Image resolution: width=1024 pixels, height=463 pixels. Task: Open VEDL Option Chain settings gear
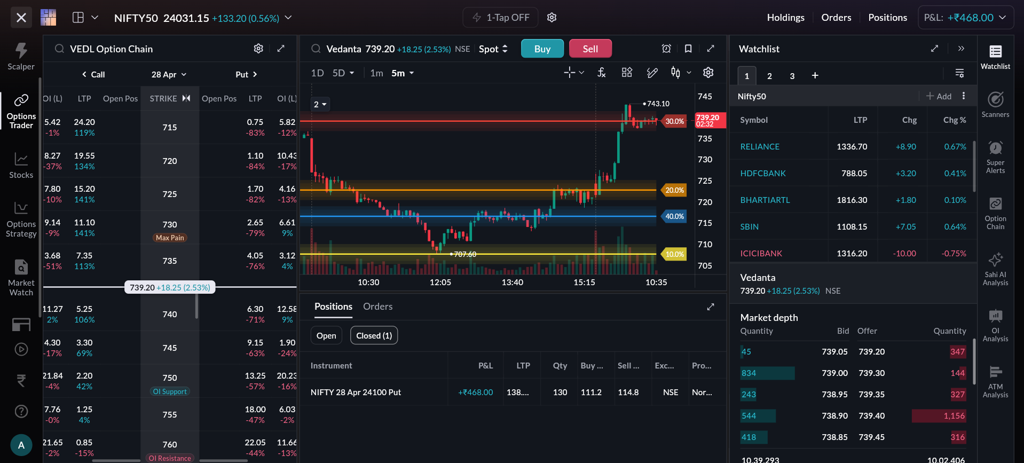[258, 49]
